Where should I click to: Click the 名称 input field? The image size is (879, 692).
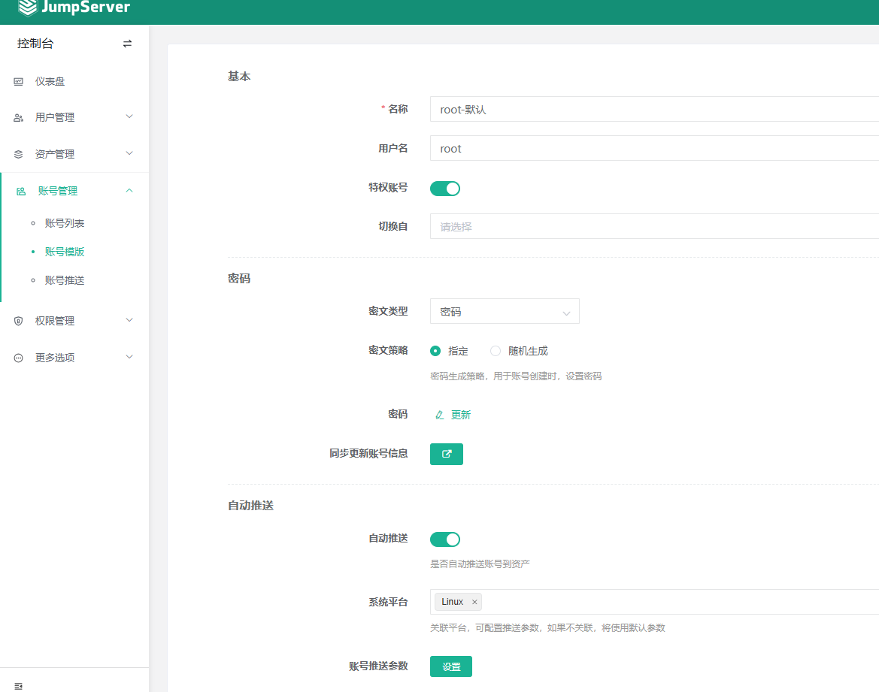(x=654, y=109)
